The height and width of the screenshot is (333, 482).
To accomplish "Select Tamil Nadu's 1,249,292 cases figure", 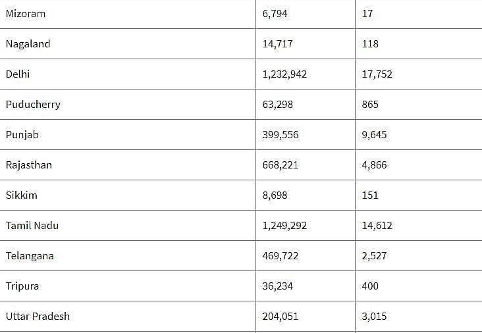I will click(284, 226).
